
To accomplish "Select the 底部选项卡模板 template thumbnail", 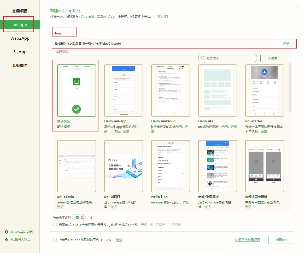I will click(265, 166).
